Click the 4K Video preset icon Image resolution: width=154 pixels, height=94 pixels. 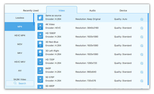click(40, 26)
